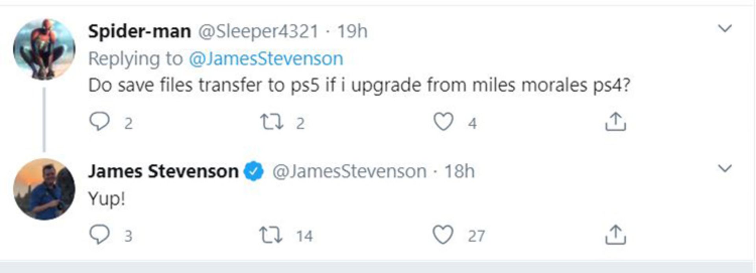Screen dimensions: 756x273
Task: Open Spider-man display name profile
Action: pyautogui.click(x=139, y=31)
